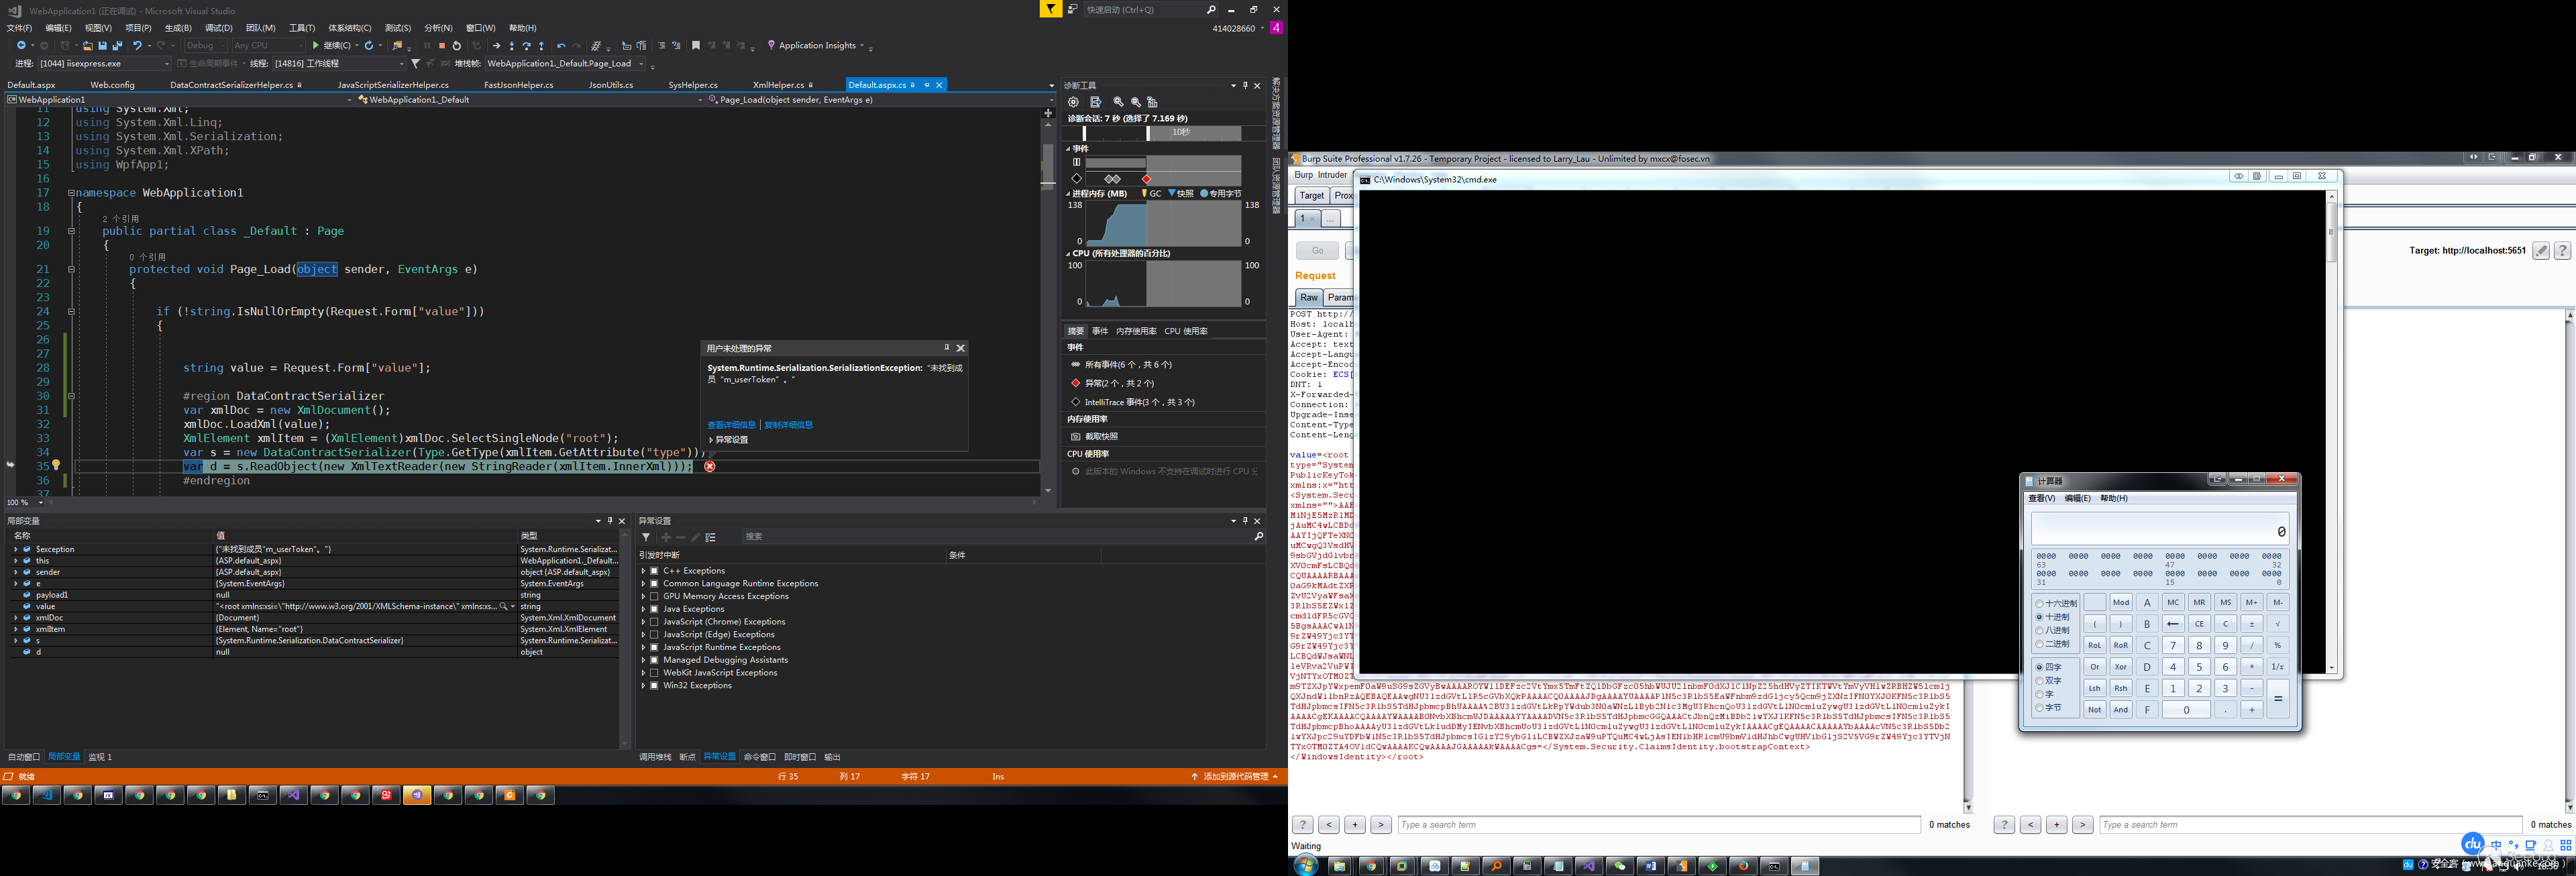Toggle the Java Exceptions checkbox
The height and width of the screenshot is (876, 2576).
654,609
